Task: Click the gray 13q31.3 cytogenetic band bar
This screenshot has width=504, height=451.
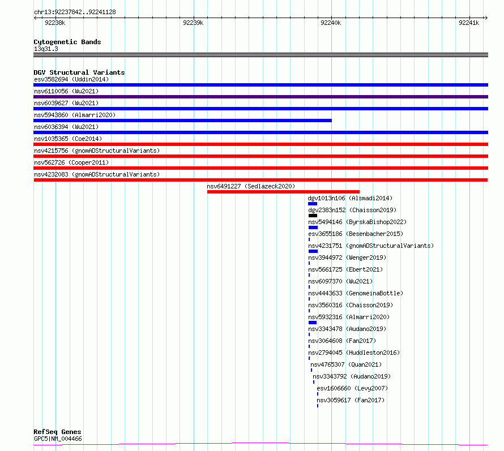Action: coord(260,55)
